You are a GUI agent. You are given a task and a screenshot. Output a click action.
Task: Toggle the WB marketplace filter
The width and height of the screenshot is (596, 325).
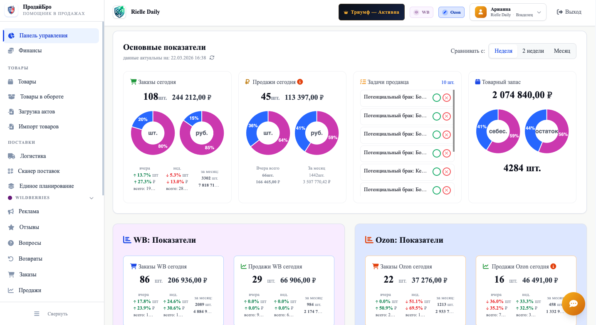click(421, 12)
